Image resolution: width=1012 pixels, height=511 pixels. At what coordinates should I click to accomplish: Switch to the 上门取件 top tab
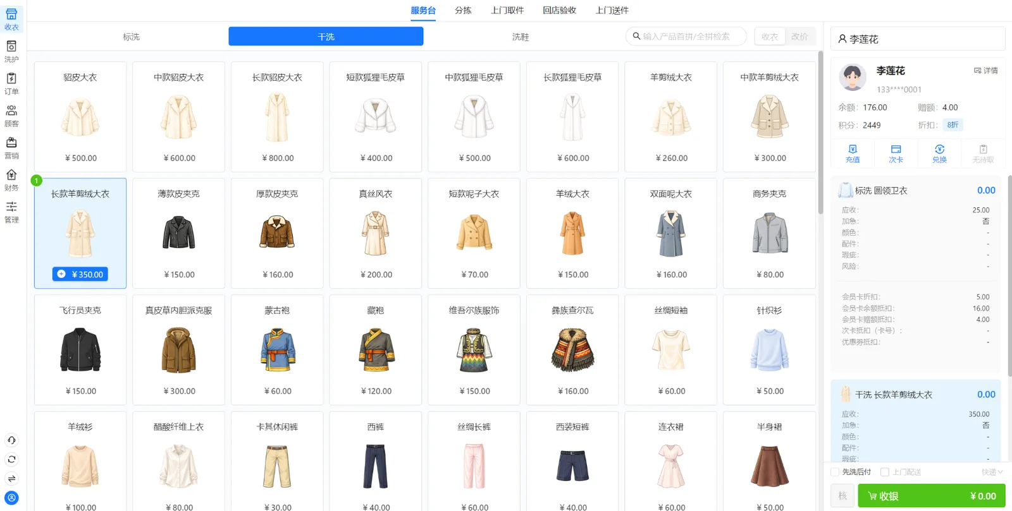[507, 10]
